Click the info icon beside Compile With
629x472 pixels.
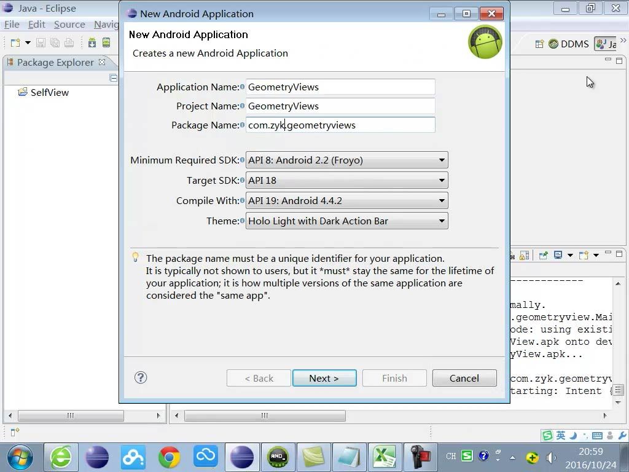(x=242, y=200)
